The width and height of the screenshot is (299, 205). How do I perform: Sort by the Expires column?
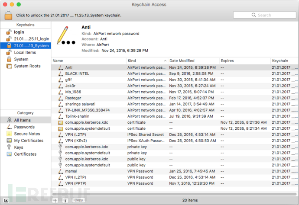pos(245,61)
